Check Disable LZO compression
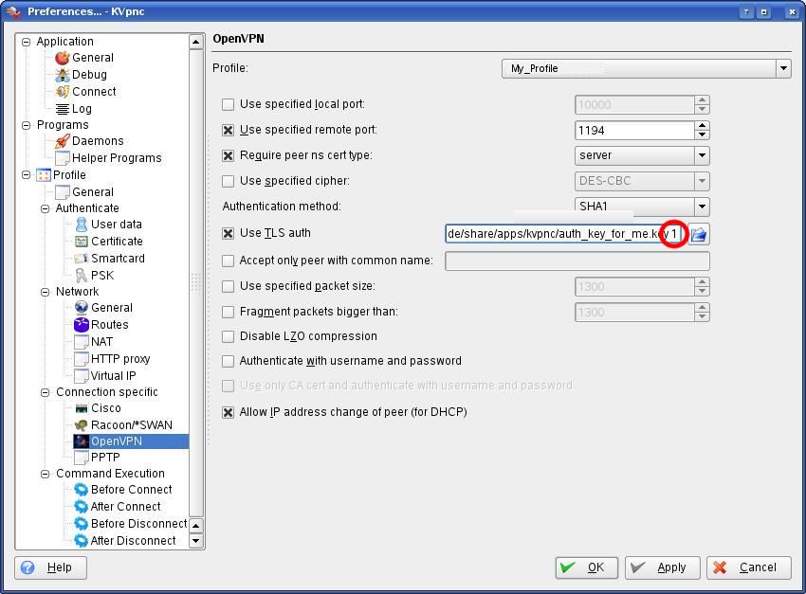Viewport: 806px width, 594px height. [228, 336]
